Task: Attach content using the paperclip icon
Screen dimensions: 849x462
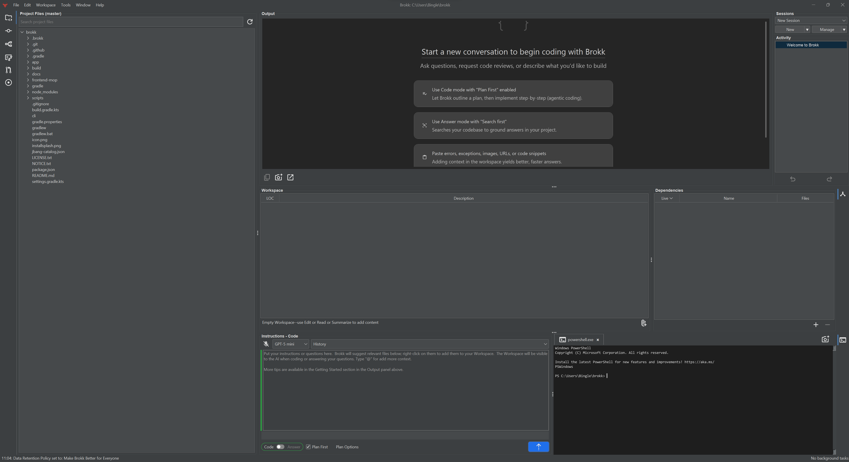Action: [x=644, y=323]
